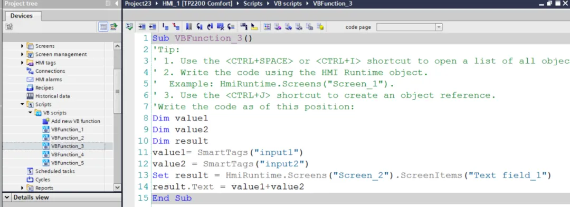Click the project tree vertical scrollbar thumb
Viewport: 570px width, 207px height.
[117, 91]
